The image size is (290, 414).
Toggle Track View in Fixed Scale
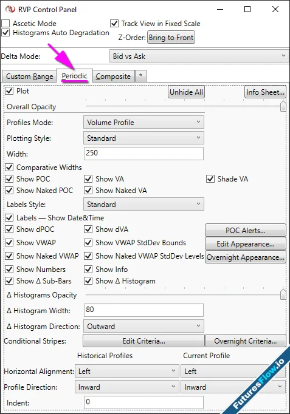point(114,24)
